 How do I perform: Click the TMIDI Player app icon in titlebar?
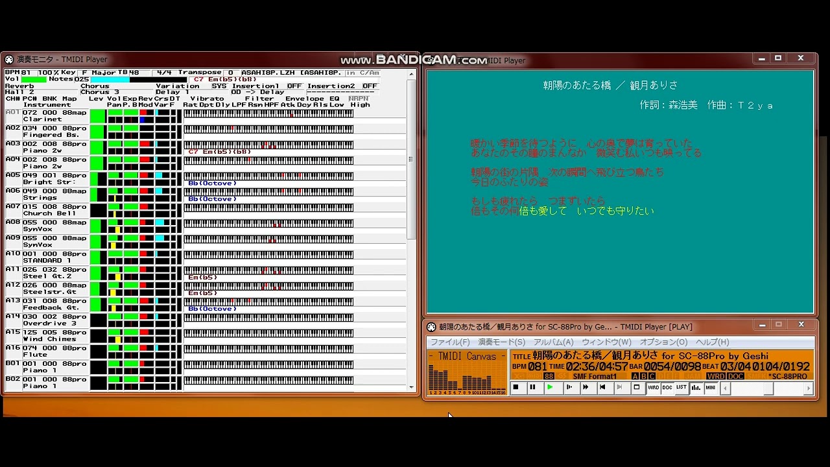pos(432,327)
